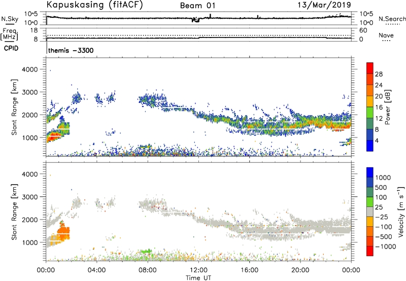
Task: Click the 'CPID' row label
Action: point(11,48)
